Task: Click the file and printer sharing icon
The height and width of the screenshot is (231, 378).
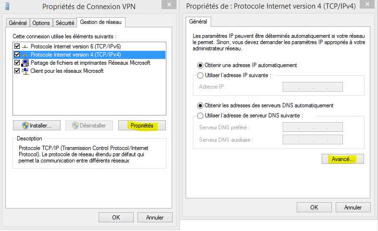Action: (25, 63)
